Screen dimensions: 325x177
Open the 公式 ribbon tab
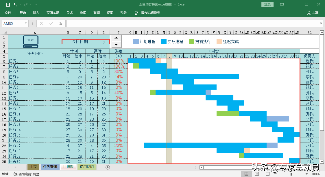click(x=70, y=13)
